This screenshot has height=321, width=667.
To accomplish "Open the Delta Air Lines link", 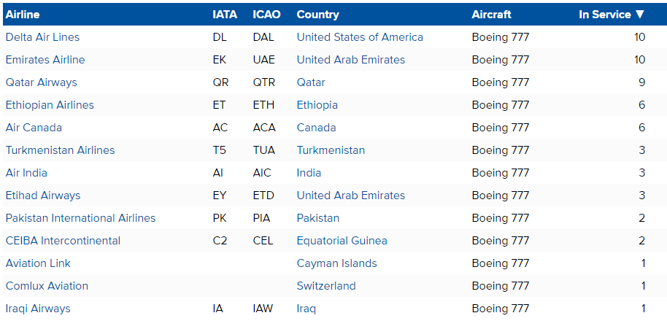I will click(42, 37).
